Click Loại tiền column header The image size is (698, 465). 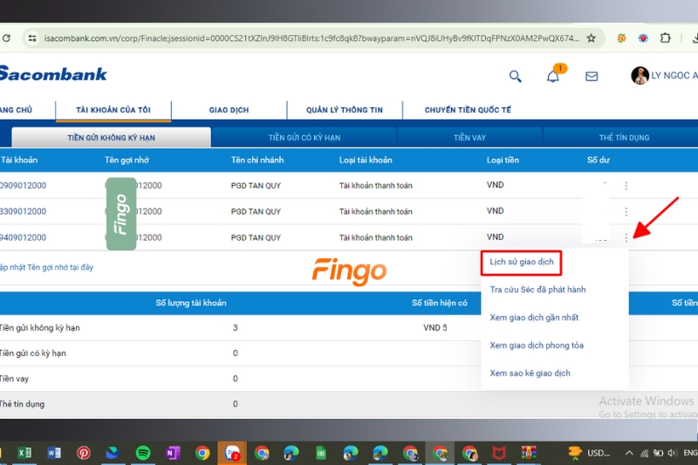(x=503, y=161)
